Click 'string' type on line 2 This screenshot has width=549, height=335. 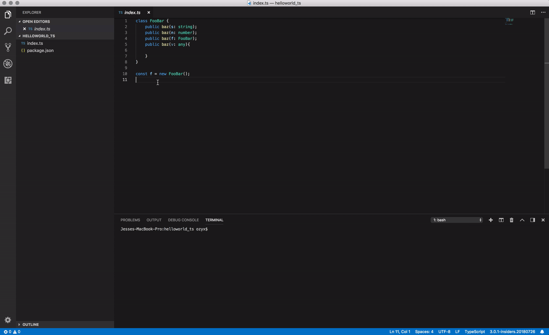click(185, 27)
